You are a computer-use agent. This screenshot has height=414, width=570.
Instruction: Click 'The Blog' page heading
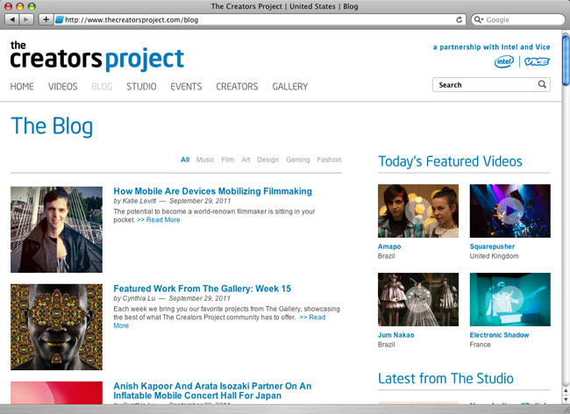pyautogui.click(x=52, y=126)
